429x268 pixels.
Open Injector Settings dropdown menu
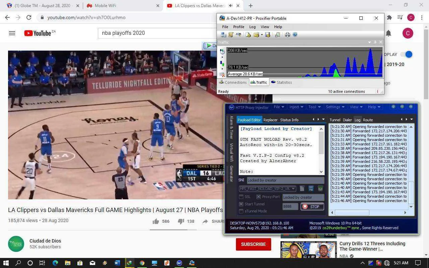pyautogui.click(x=335, y=107)
